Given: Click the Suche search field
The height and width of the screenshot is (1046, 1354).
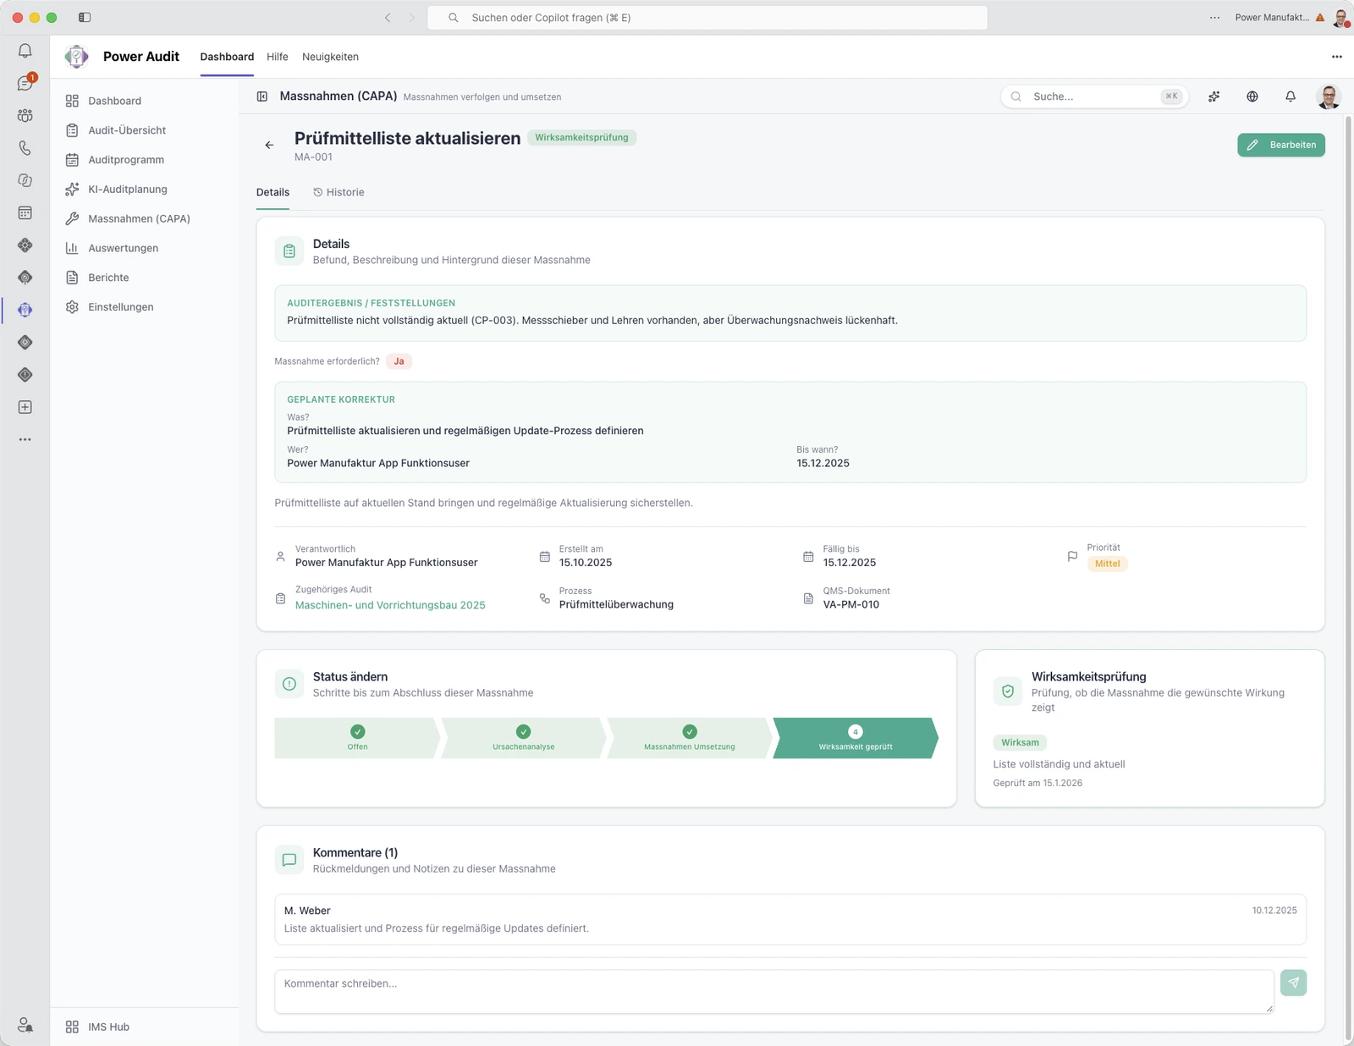Looking at the screenshot, I should pos(1094,96).
